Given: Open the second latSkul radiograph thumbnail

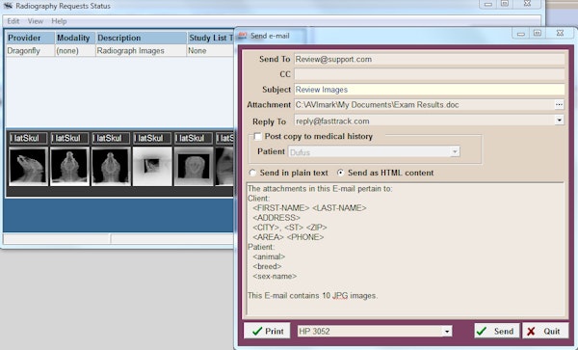Looking at the screenshot, I should click(x=69, y=166).
